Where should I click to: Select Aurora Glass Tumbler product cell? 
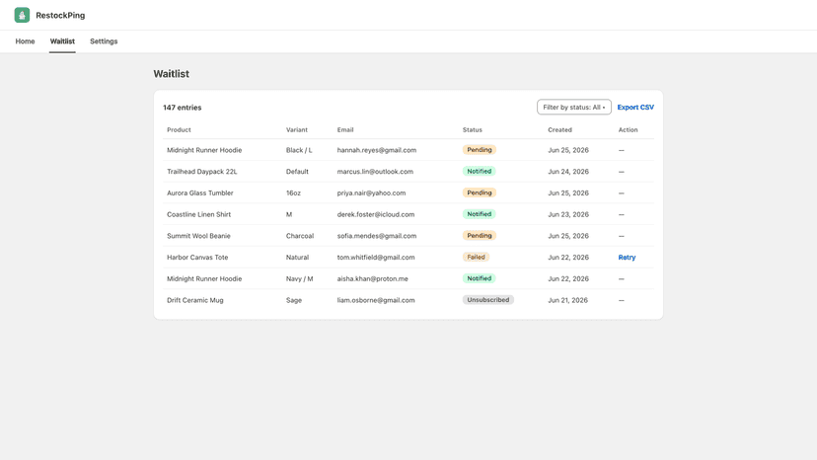[x=200, y=192]
